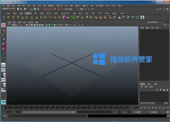Open the viewport 视图 panel menu
The height and width of the screenshot is (122, 170).
click(x=9, y=22)
